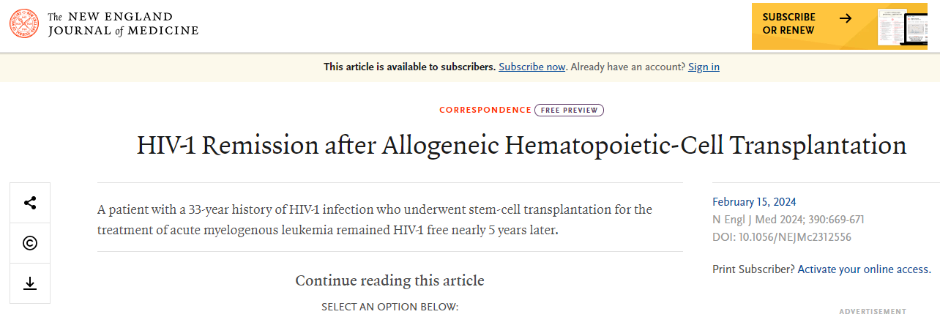Image resolution: width=940 pixels, height=317 pixels.
Task: Click the Subscribe now link
Action: point(531,67)
